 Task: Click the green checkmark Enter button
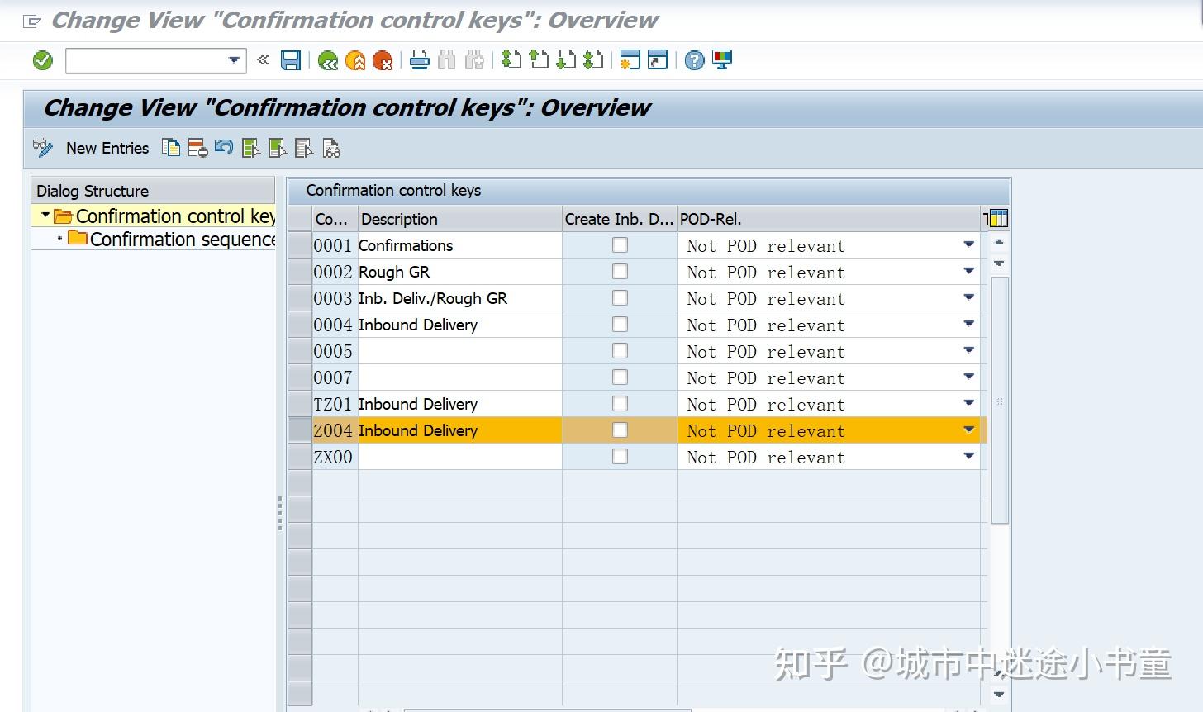[x=41, y=59]
